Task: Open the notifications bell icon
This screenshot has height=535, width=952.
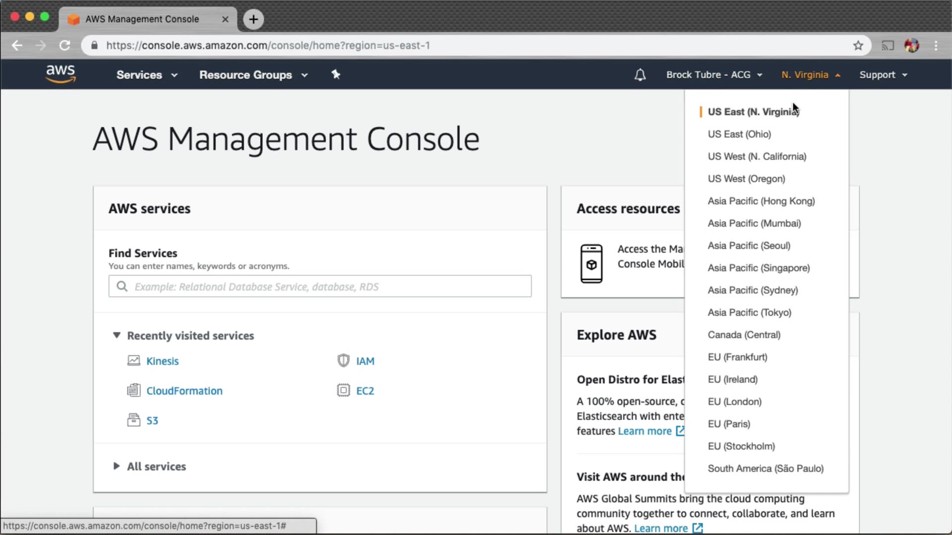Action: pos(640,75)
